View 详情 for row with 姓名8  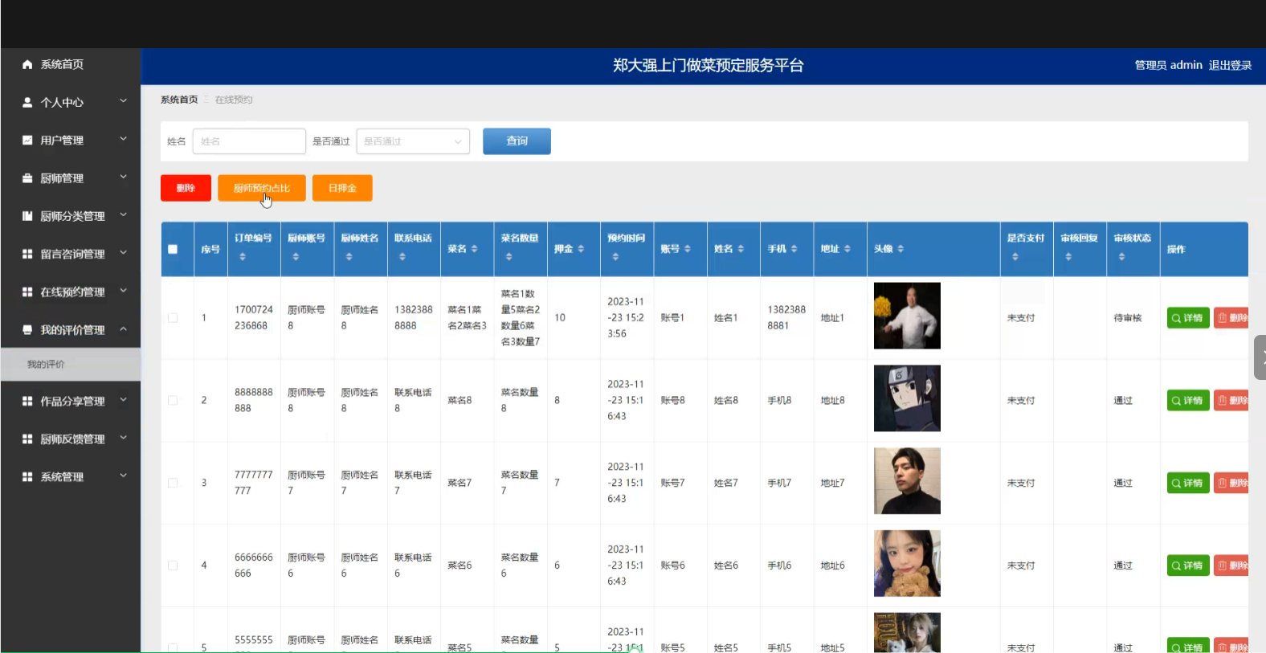1188,400
